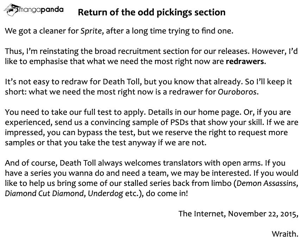Click the bold word "redrawers"
The image size is (302, 243).
[x=245, y=61]
